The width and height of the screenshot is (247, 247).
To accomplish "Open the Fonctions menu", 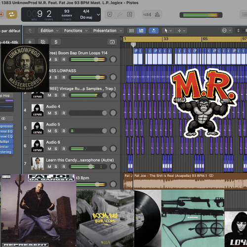I will pos(76,31).
